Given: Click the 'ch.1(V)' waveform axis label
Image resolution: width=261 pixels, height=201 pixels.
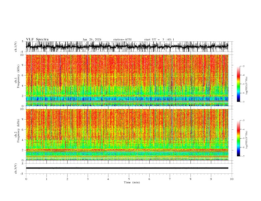Looking at the screenshot, I should tap(16, 47).
